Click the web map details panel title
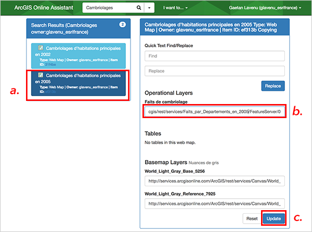Viewport: 312px width, 232px height. click(211, 27)
